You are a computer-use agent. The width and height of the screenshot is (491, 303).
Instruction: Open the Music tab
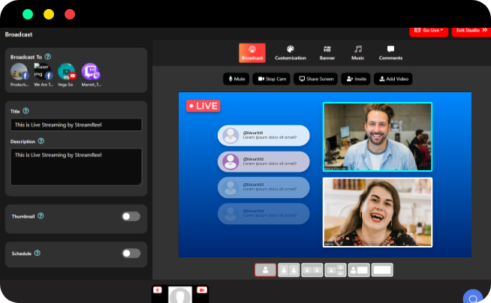358,52
